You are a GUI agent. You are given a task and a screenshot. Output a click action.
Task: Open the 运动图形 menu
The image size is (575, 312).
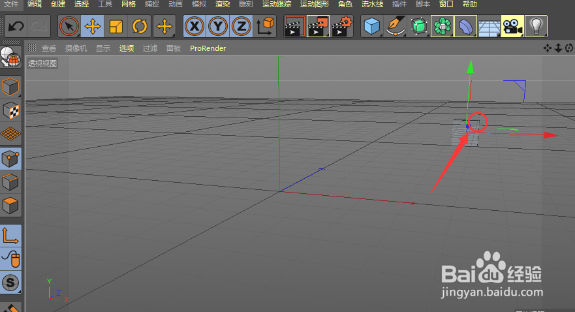(x=315, y=4)
